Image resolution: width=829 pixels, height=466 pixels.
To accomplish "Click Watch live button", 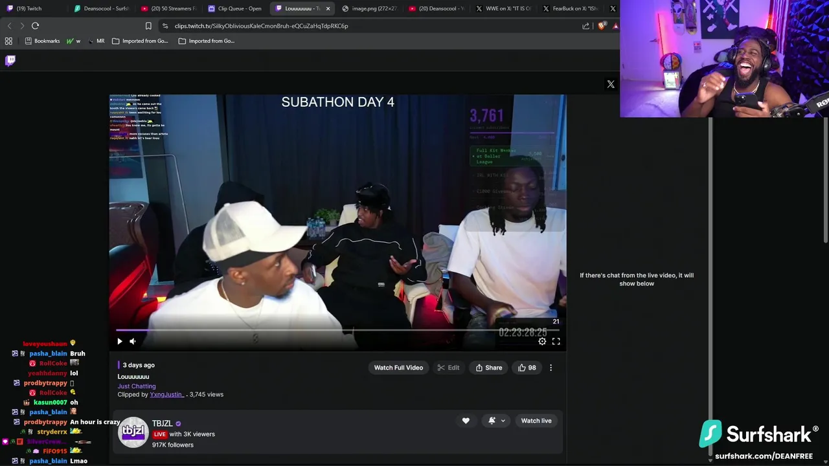I will (x=536, y=421).
